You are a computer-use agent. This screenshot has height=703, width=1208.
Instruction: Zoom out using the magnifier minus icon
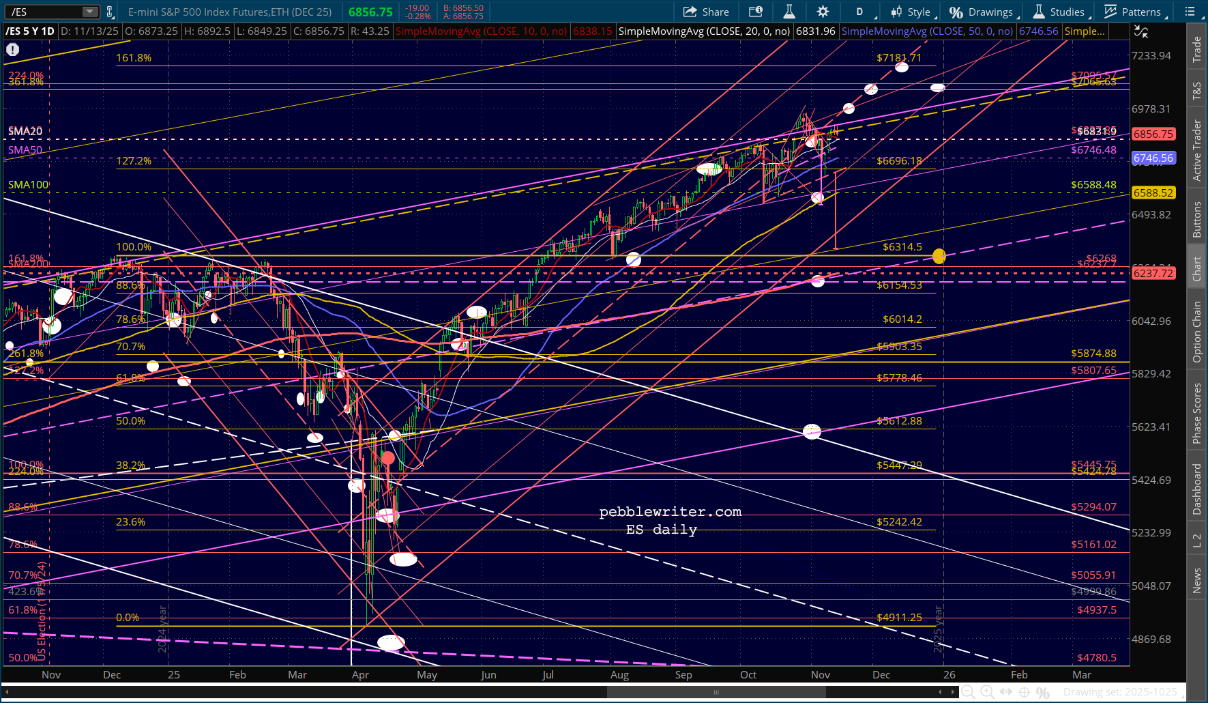(x=967, y=692)
